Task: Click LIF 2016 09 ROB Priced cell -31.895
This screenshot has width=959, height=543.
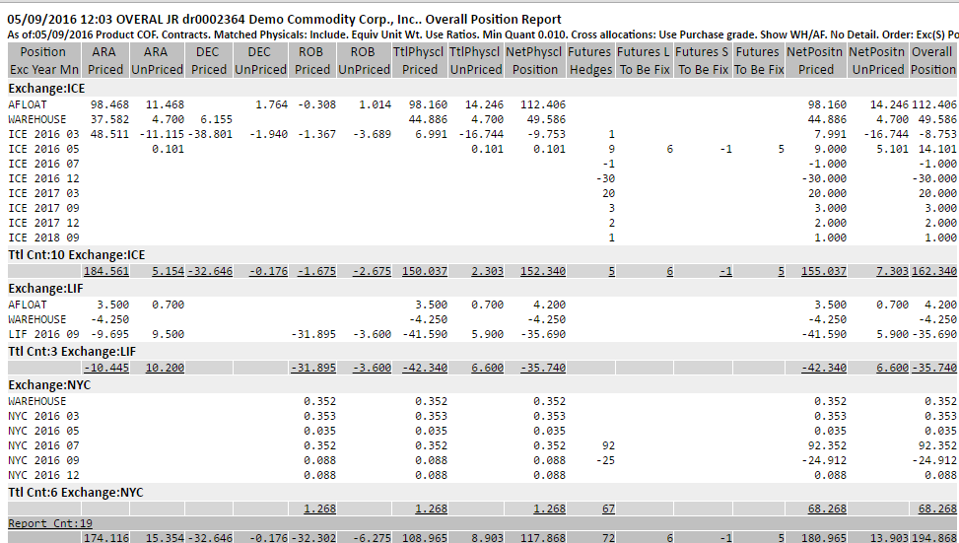Action: click(313, 334)
